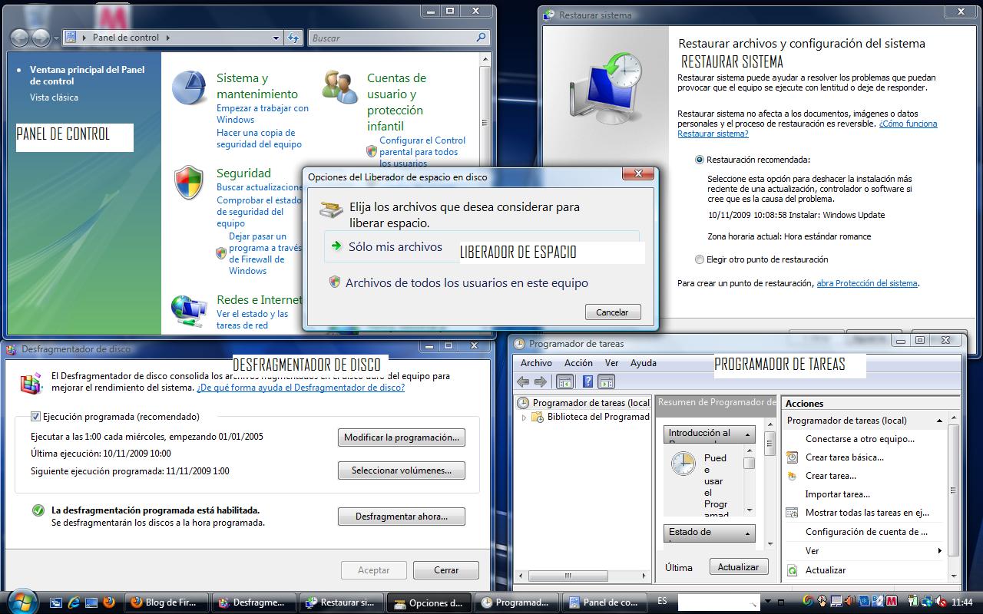Cancel the Liberador de espacio dialog
This screenshot has width=983, height=614.
(x=612, y=312)
